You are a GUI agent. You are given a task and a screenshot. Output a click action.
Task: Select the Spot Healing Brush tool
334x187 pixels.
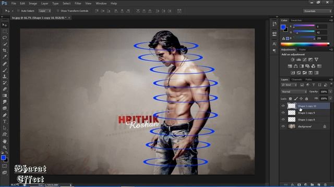(5, 63)
